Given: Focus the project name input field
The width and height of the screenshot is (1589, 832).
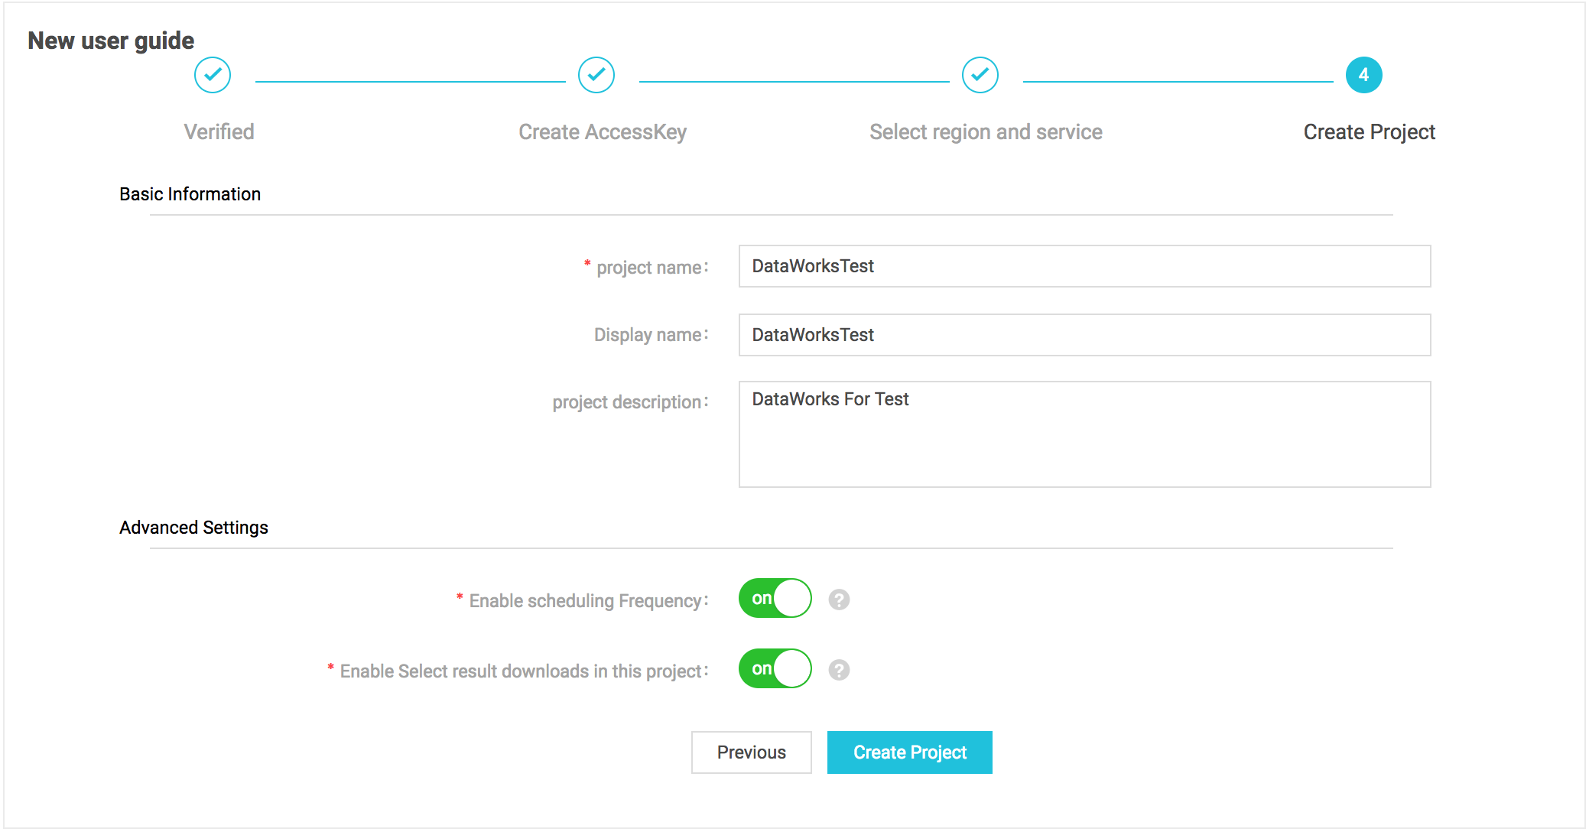Looking at the screenshot, I should pyautogui.click(x=1084, y=266).
